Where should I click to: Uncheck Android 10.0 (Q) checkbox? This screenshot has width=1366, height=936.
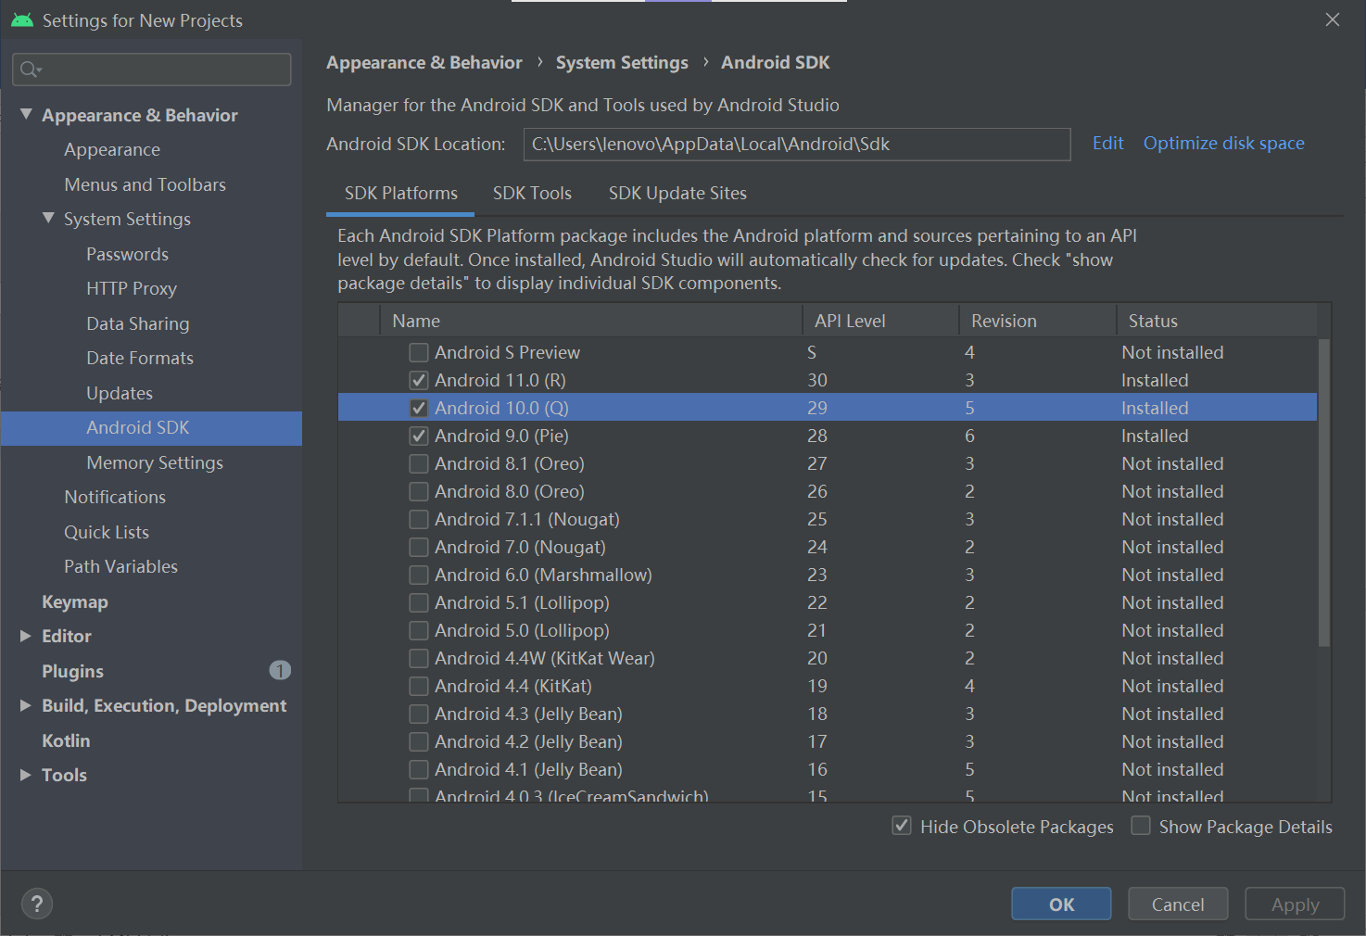(x=419, y=408)
